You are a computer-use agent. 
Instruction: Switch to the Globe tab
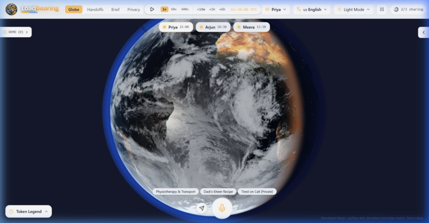point(73,9)
